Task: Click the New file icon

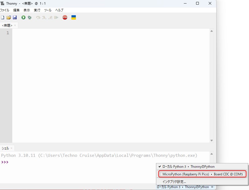Action: pyautogui.click(x=2, y=17)
